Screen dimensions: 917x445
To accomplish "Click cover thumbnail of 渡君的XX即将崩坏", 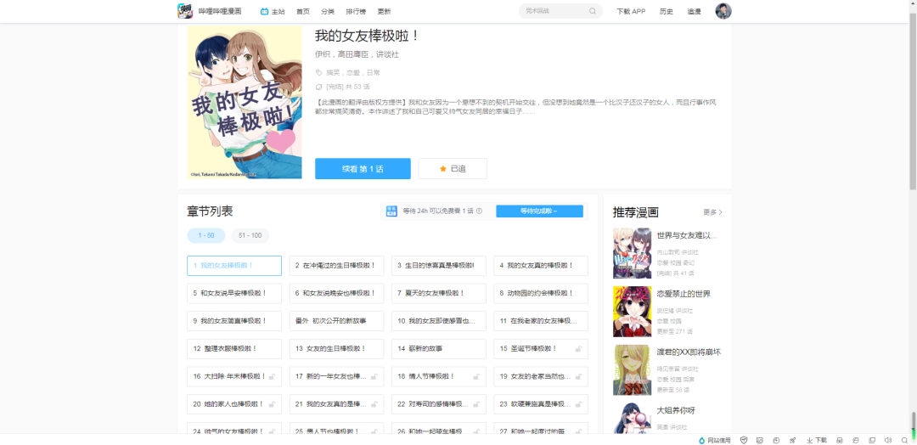I will [633, 370].
